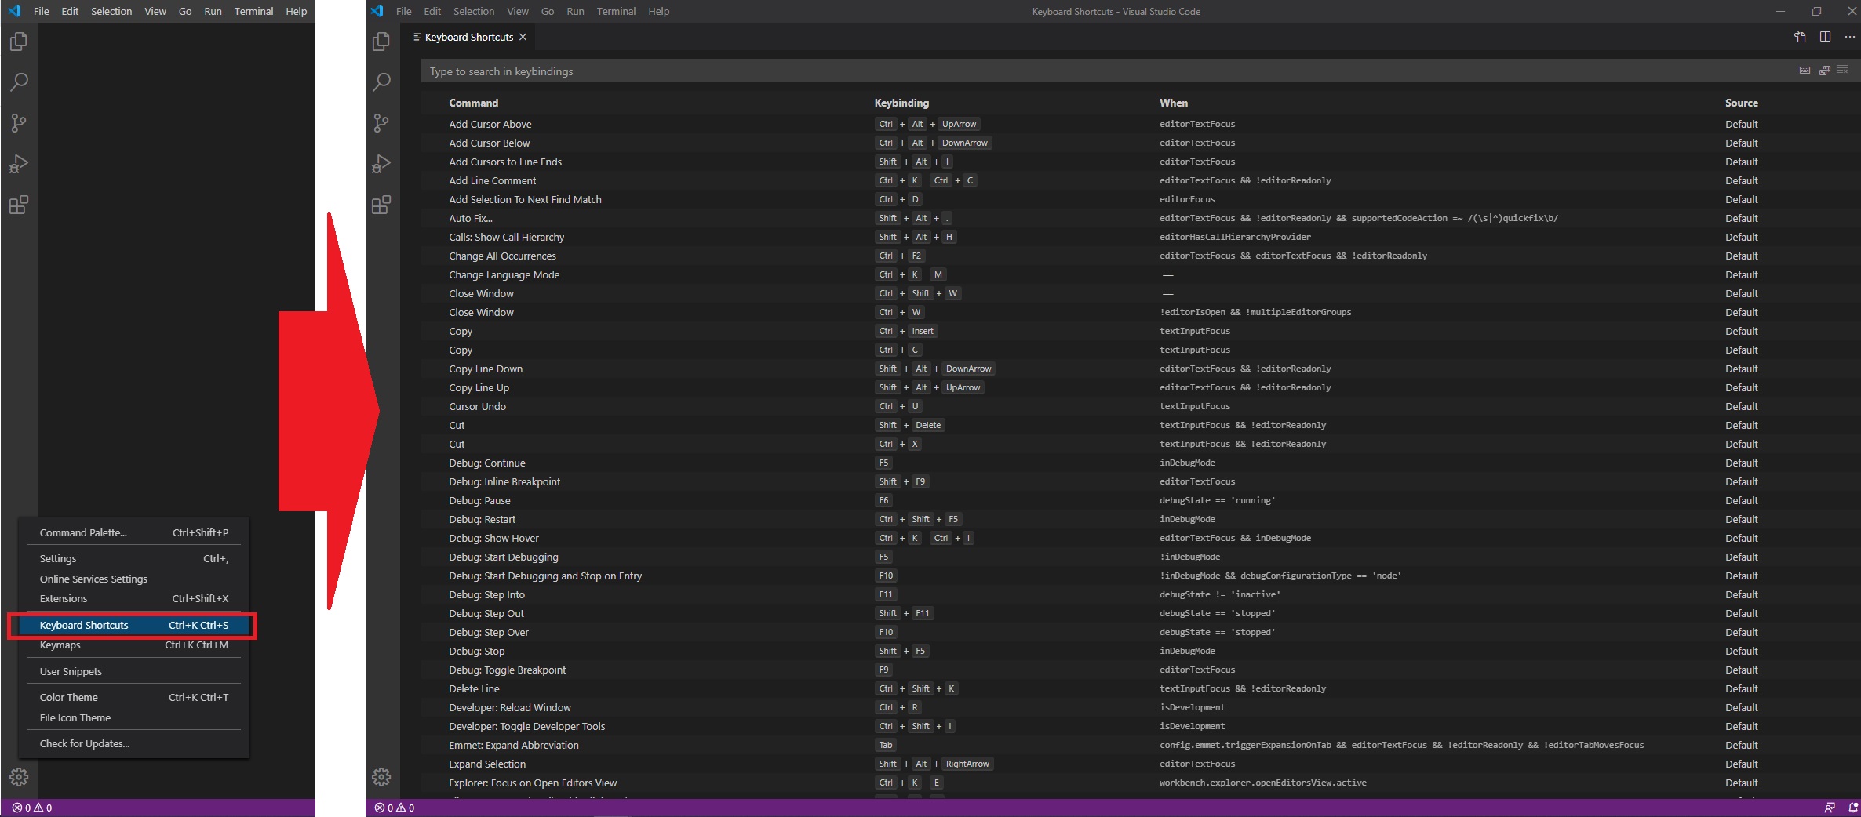Select the Cut row bound to Ctrl+X
Image resolution: width=1861 pixels, height=817 pixels.
(x=1139, y=444)
